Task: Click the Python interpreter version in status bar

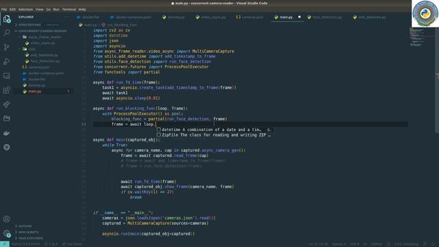Action: pos(25,244)
